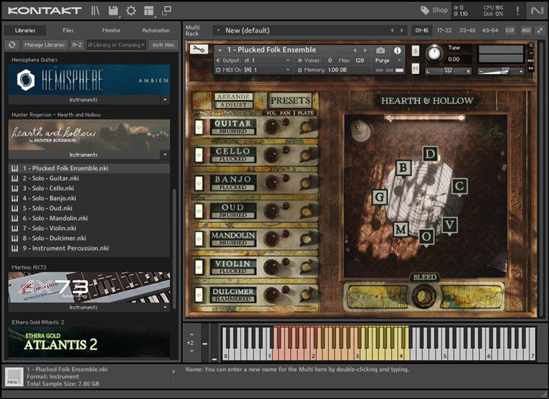Click the PRESETS button
This screenshot has height=399, width=549.
pyautogui.click(x=290, y=101)
